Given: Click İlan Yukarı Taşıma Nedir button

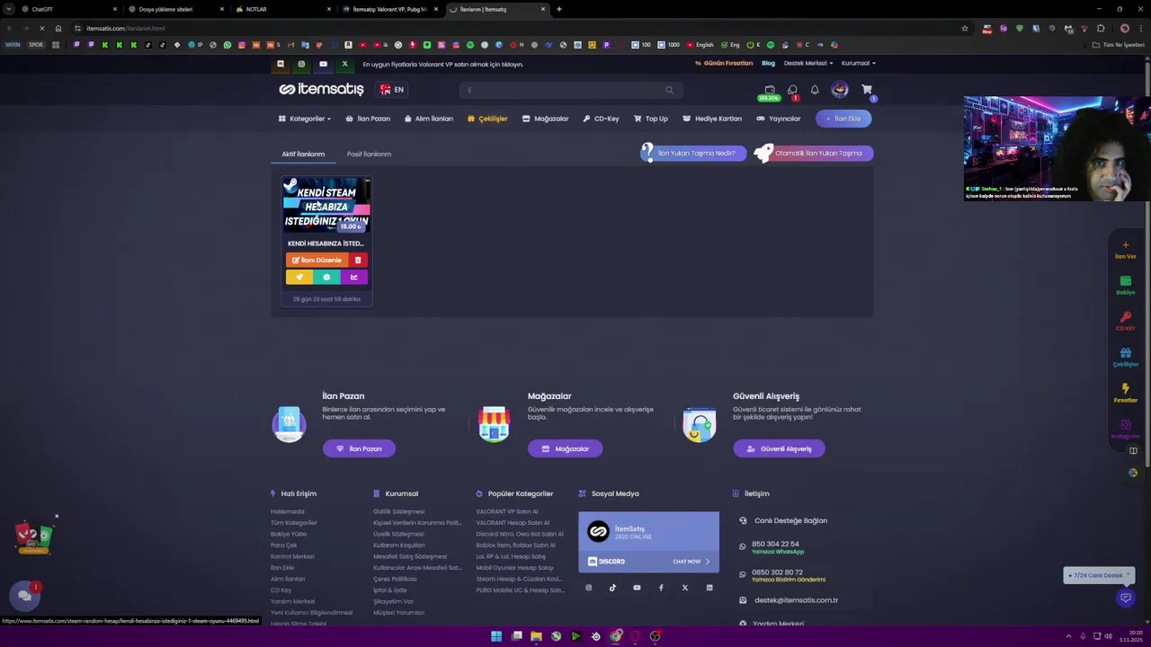Looking at the screenshot, I should point(693,154).
